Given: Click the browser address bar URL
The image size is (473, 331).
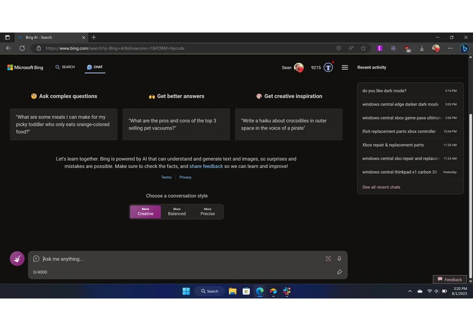Looking at the screenshot, I should click(115, 48).
